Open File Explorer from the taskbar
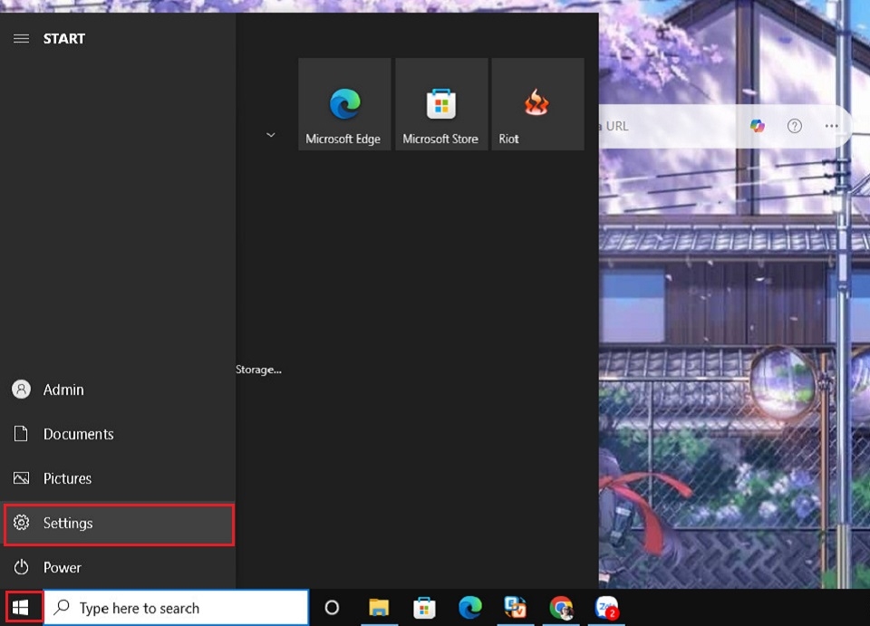 [379, 608]
